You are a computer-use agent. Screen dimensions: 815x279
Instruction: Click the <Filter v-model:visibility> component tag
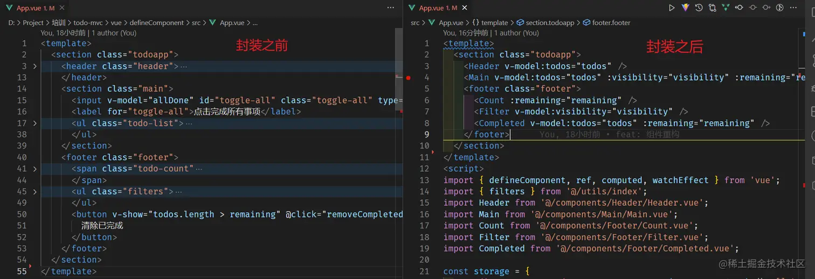[x=582, y=112]
